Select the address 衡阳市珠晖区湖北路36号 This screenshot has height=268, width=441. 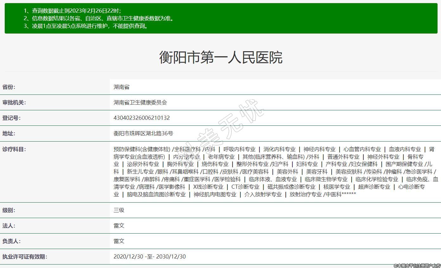[x=143, y=133]
